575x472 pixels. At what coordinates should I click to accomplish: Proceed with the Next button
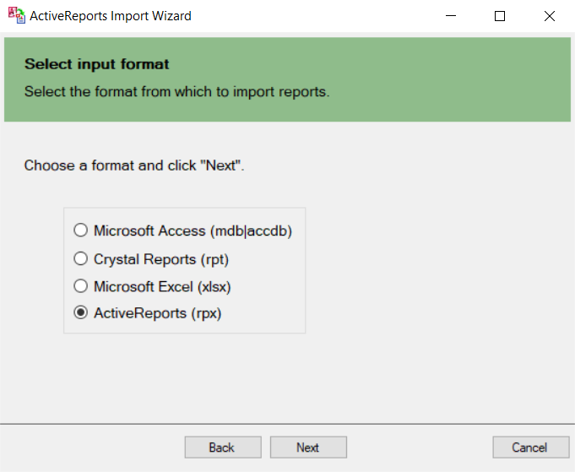[x=308, y=447]
